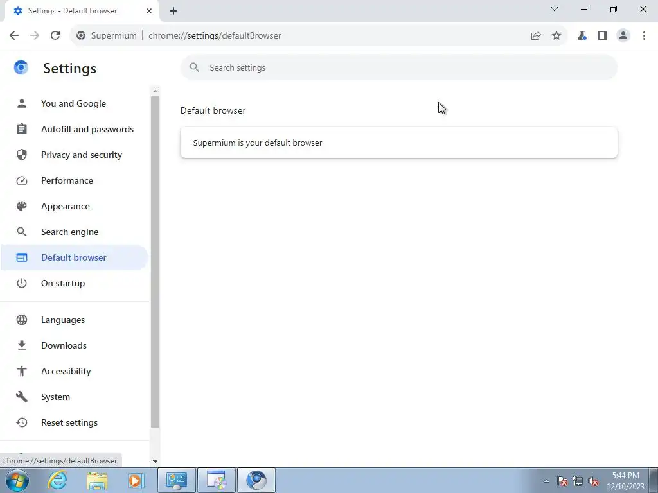Open the three-dot browser menu
Viewport: 658px width, 493px height.
(x=644, y=36)
